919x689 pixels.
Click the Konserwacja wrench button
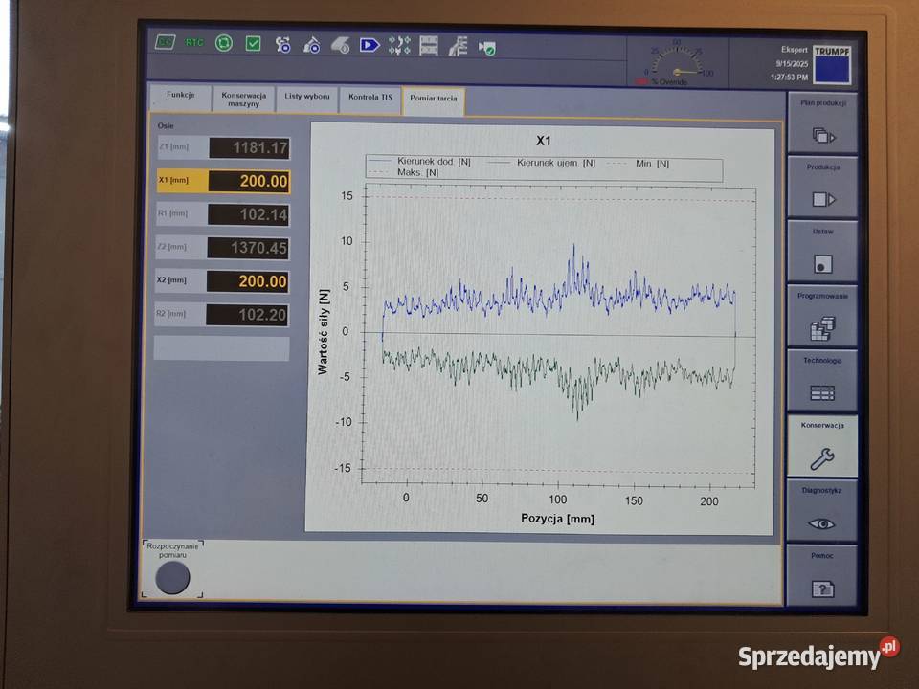click(x=822, y=446)
